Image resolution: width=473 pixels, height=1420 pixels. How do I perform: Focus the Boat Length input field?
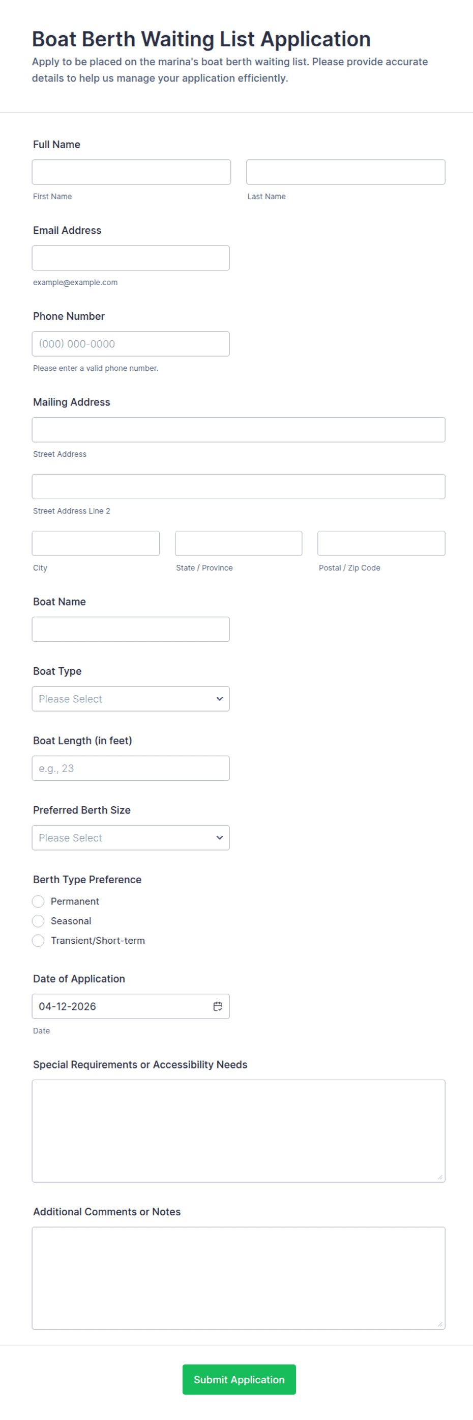(x=131, y=768)
